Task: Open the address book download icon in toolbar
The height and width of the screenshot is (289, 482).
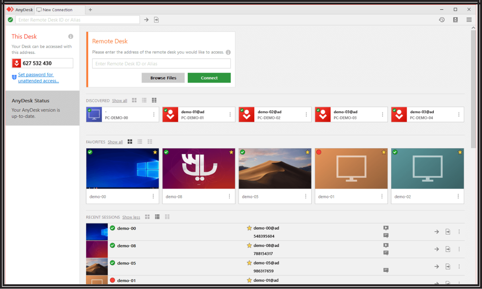Action: pos(455,20)
